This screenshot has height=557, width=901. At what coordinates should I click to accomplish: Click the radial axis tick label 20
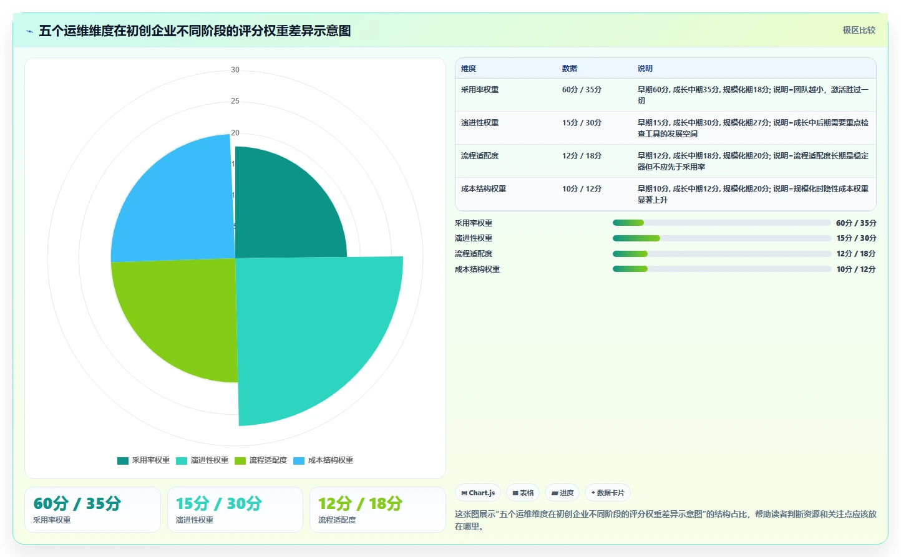pos(235,133)
